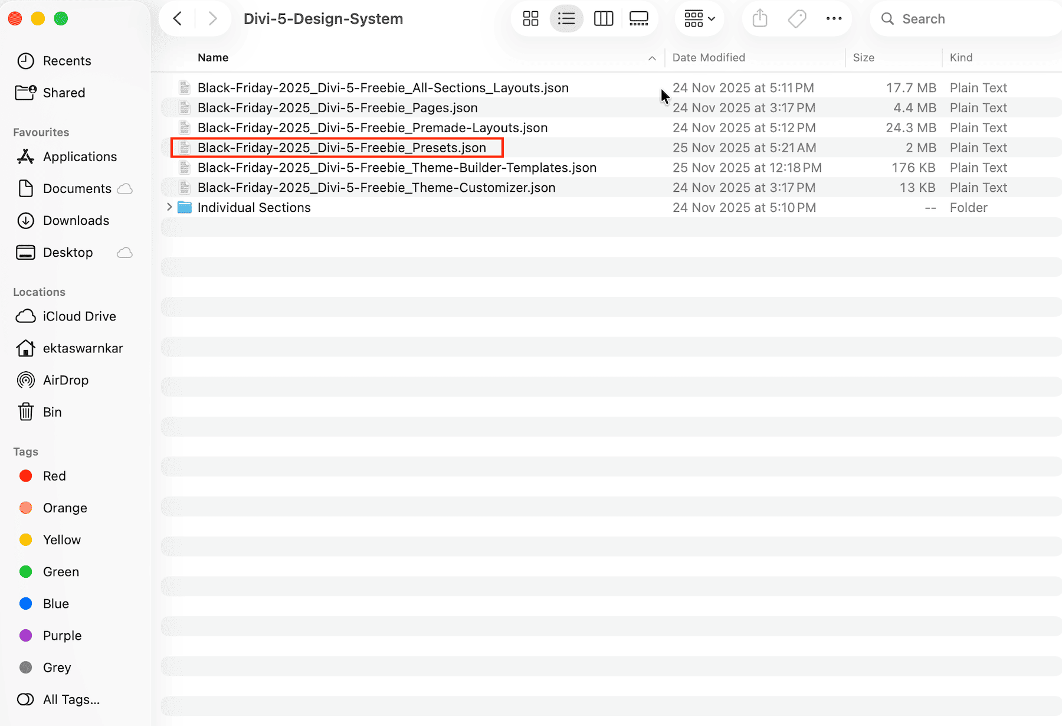Click the Edit Tags icon
The width and height of the screenshot is (1062, 726).
[x=796, y=18]
